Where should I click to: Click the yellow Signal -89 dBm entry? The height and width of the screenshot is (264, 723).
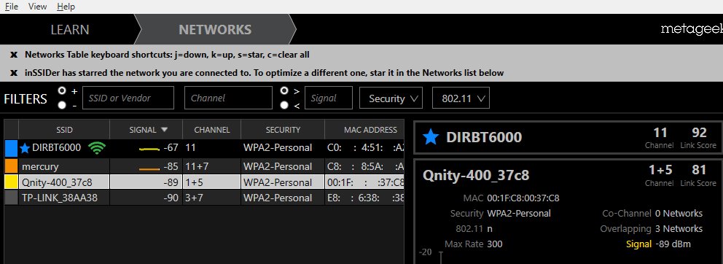[658, 244]
